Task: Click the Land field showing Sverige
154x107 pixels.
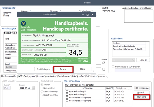Action: [11, 67]
